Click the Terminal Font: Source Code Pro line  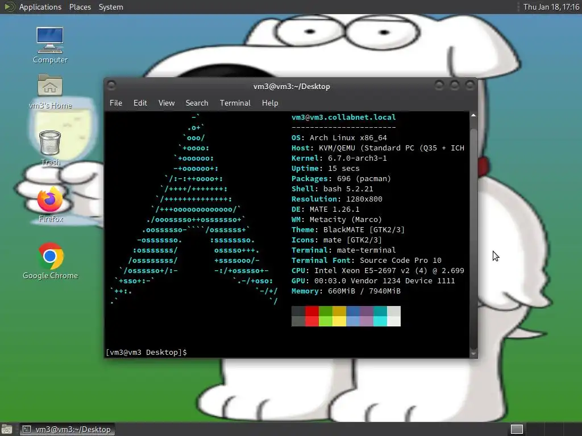pyautogui.click(x=367, y=260)
